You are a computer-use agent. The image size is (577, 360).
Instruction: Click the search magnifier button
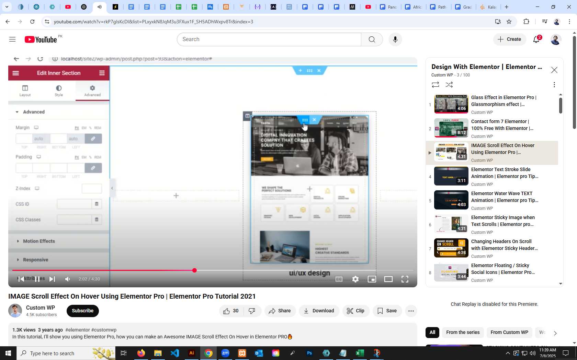372,39
